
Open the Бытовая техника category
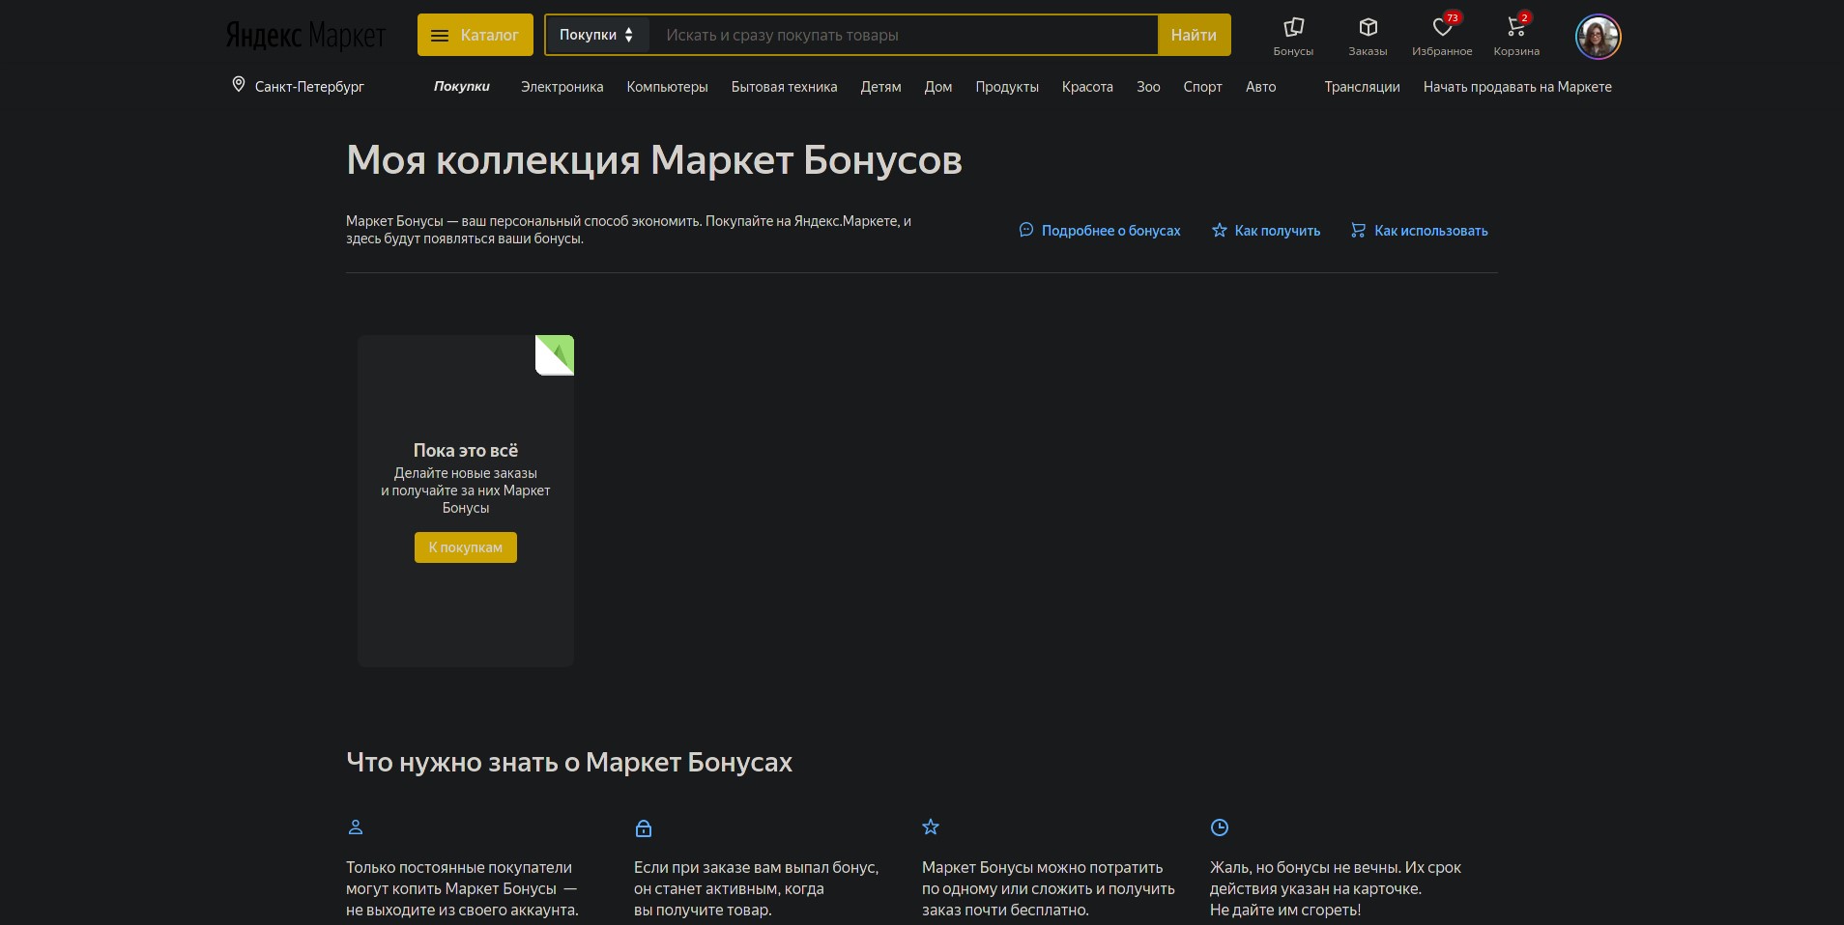784,87
